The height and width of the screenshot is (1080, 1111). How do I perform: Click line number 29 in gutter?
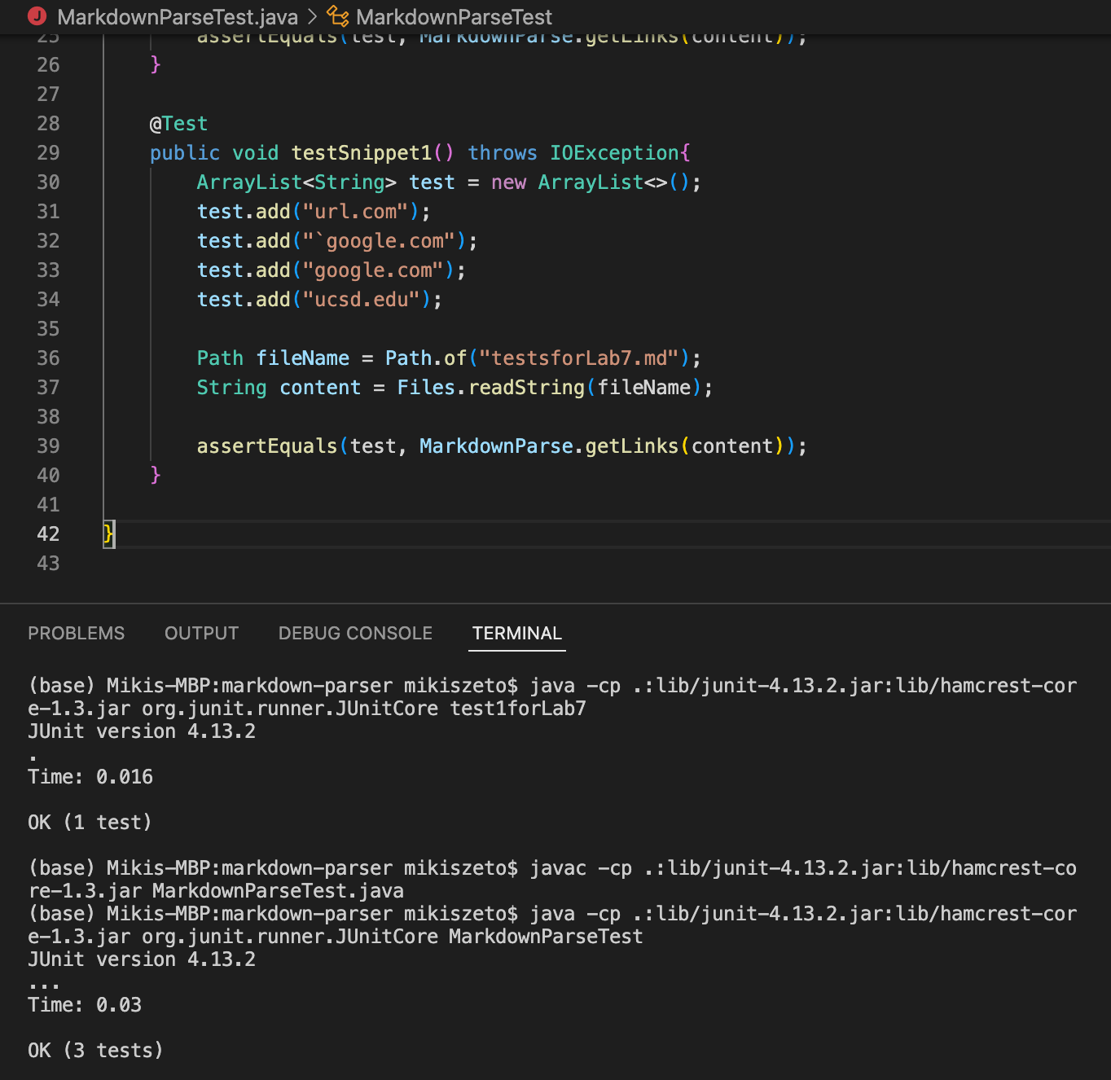coord(48,152)
